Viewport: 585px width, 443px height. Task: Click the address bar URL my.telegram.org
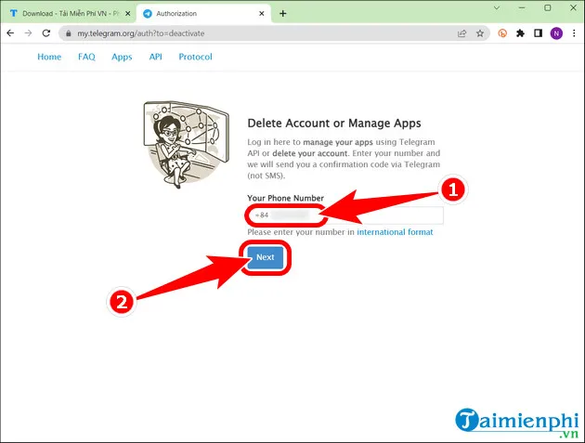(x=140, y=33)
